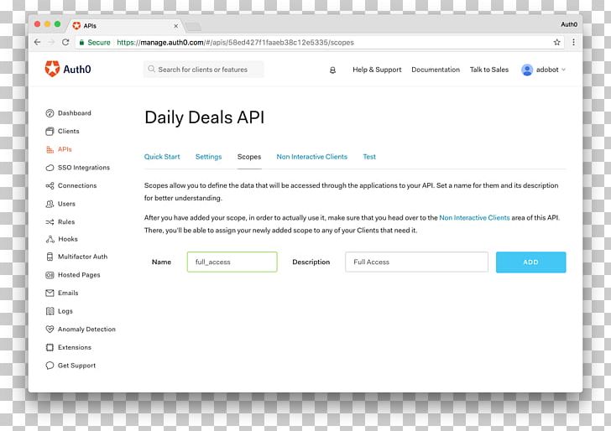Click the Clients folder icon in the sidebar

coord(50,132)
